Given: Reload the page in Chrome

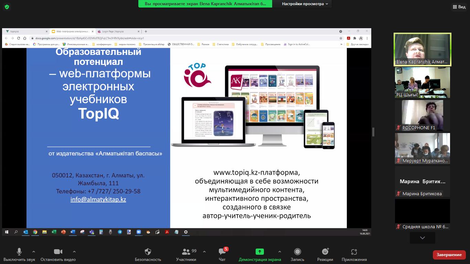Looking at the screenshot, I should [19, 38].
